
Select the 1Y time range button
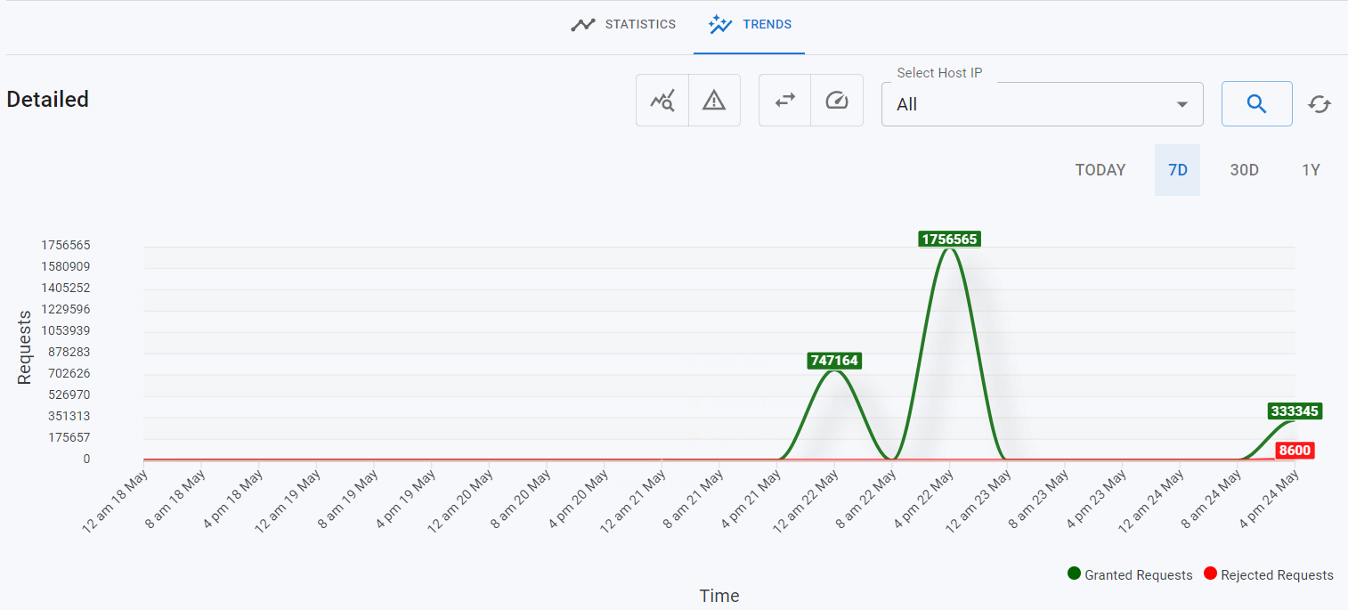pos(1311,169)
